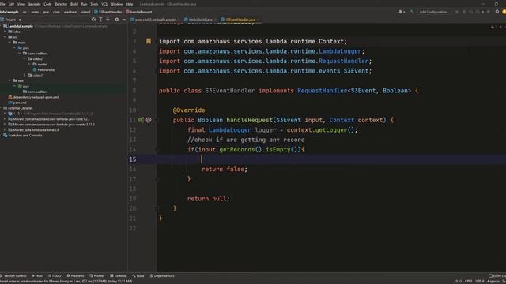506x284 pixels.
Task: Toggle code fold marker at line 11
Action: (x=157, y=120)
